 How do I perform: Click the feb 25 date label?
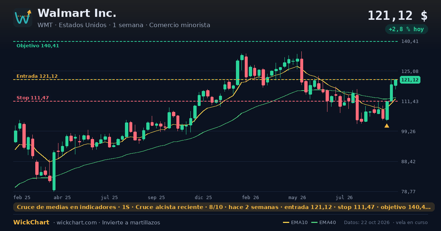pos(22,197)
